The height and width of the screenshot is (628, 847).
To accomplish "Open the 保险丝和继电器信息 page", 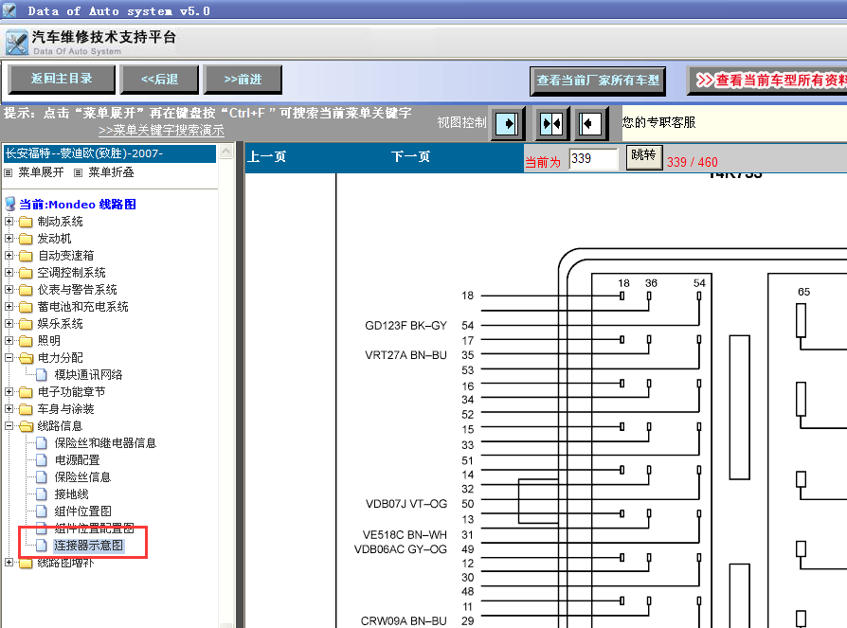I will [105, 443].
